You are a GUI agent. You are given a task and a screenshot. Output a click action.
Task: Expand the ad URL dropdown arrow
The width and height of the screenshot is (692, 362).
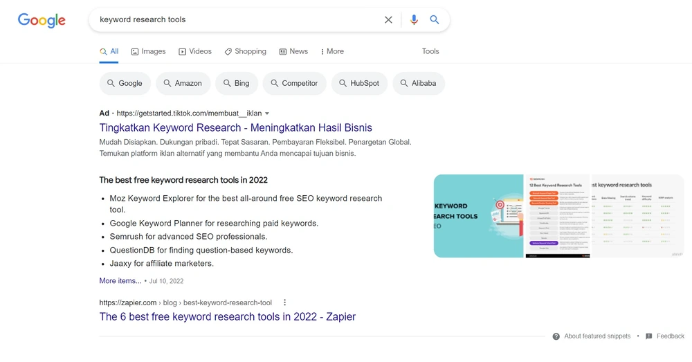pos(267,114)
